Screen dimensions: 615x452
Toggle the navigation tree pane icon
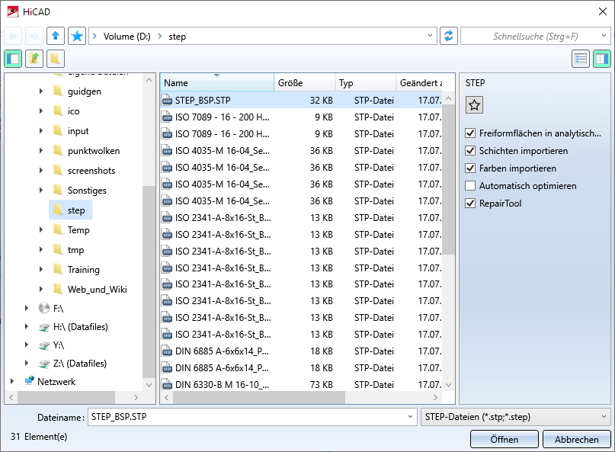(13, 59)
